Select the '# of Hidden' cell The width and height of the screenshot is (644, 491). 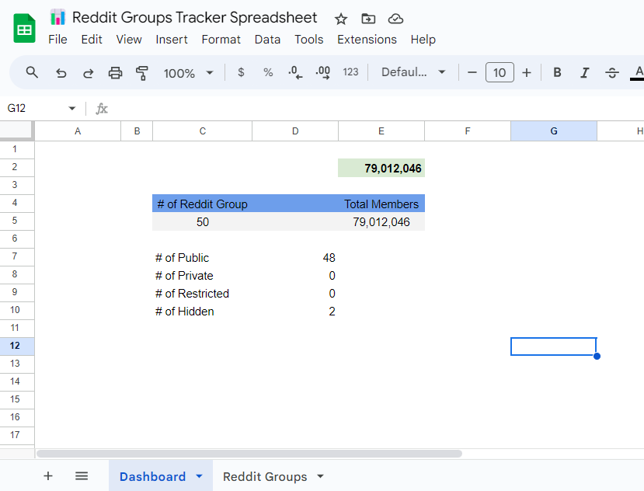pos(202,311)
